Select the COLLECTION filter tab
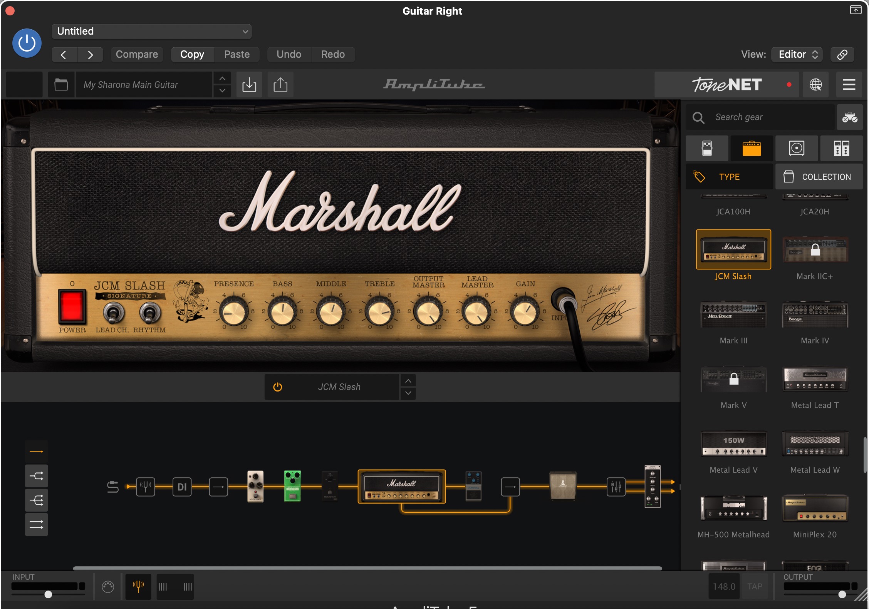The width and height of the screenshot is (869, 609). pyautogui.click(x=819, y=177)
